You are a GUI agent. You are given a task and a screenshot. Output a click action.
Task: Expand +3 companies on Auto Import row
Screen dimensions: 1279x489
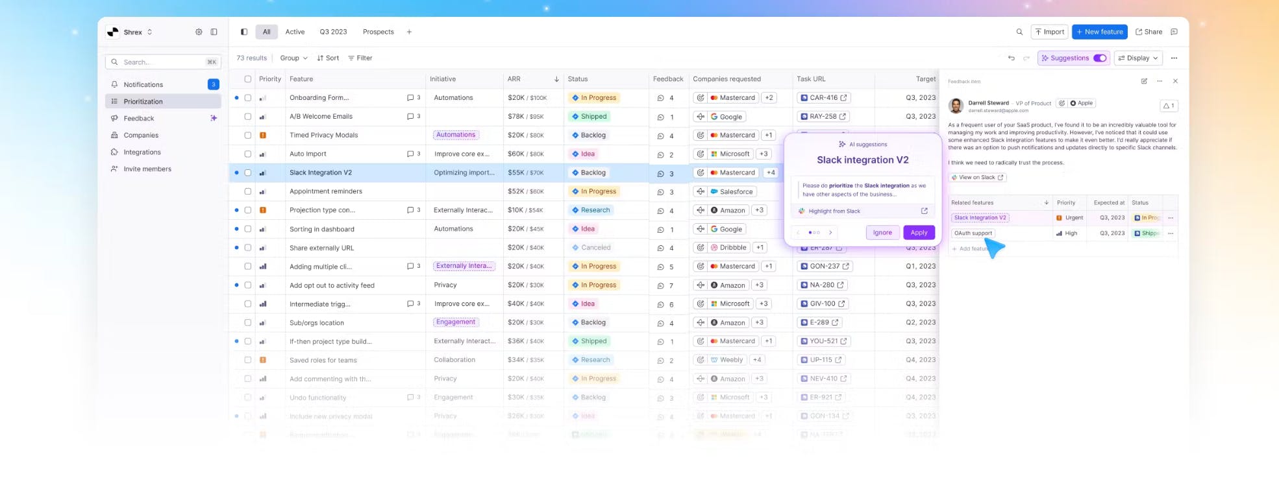pyautogui.click(x=764, y=154)
